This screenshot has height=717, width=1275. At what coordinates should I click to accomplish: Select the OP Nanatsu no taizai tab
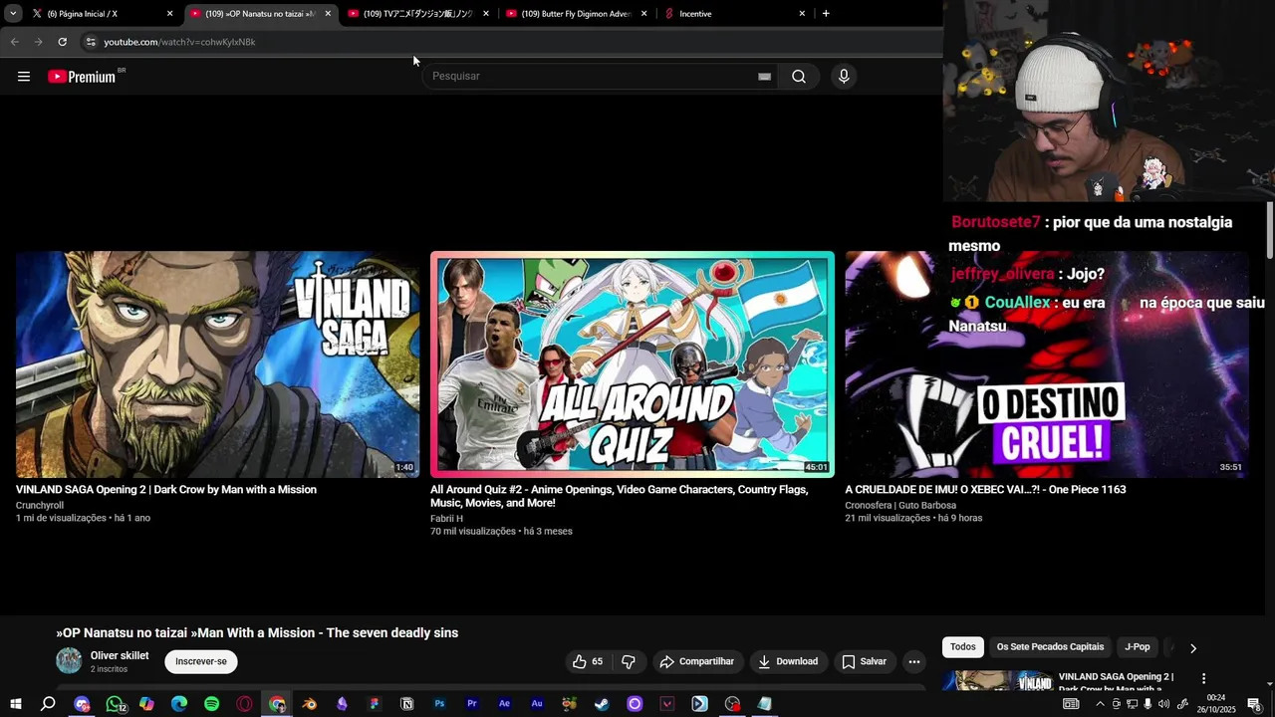click(259, 14)
